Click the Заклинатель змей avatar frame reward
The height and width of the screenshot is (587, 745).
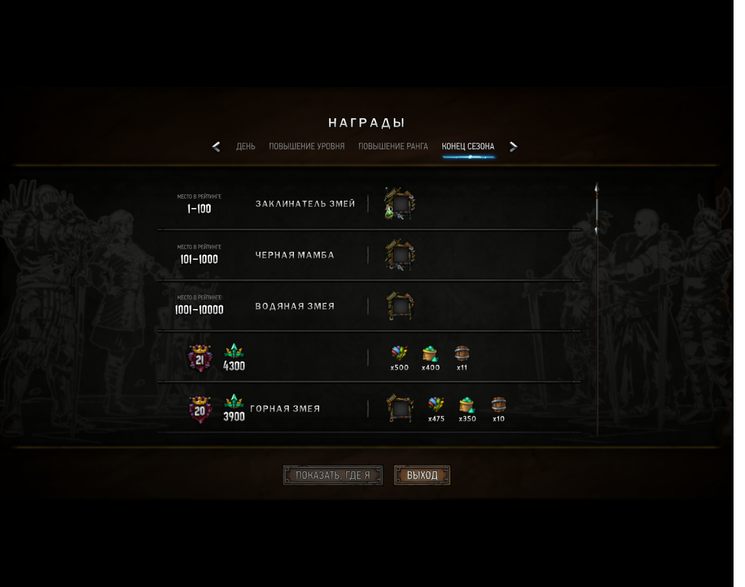[399, 204]
